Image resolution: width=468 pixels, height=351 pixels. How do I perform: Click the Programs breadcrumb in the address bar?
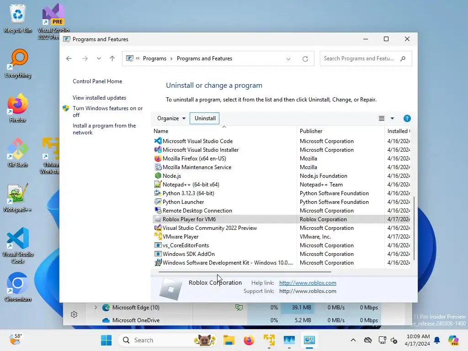154,58
